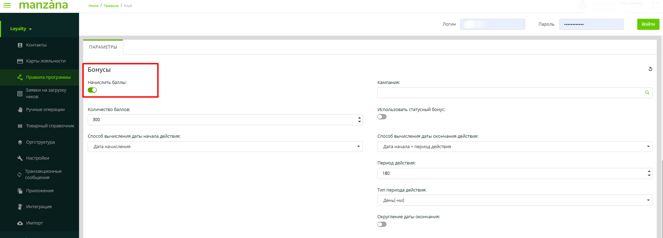Open the Дата начисления dropdown

coord(225,147)
